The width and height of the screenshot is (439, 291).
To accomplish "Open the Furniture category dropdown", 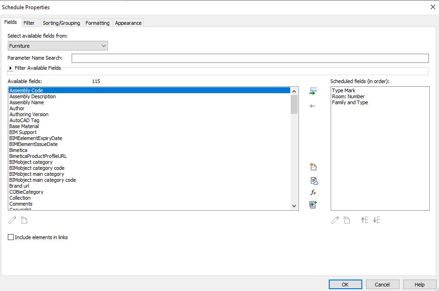I will 58,46.
